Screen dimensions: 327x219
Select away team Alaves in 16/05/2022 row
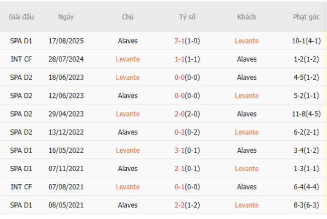[247, 150]
